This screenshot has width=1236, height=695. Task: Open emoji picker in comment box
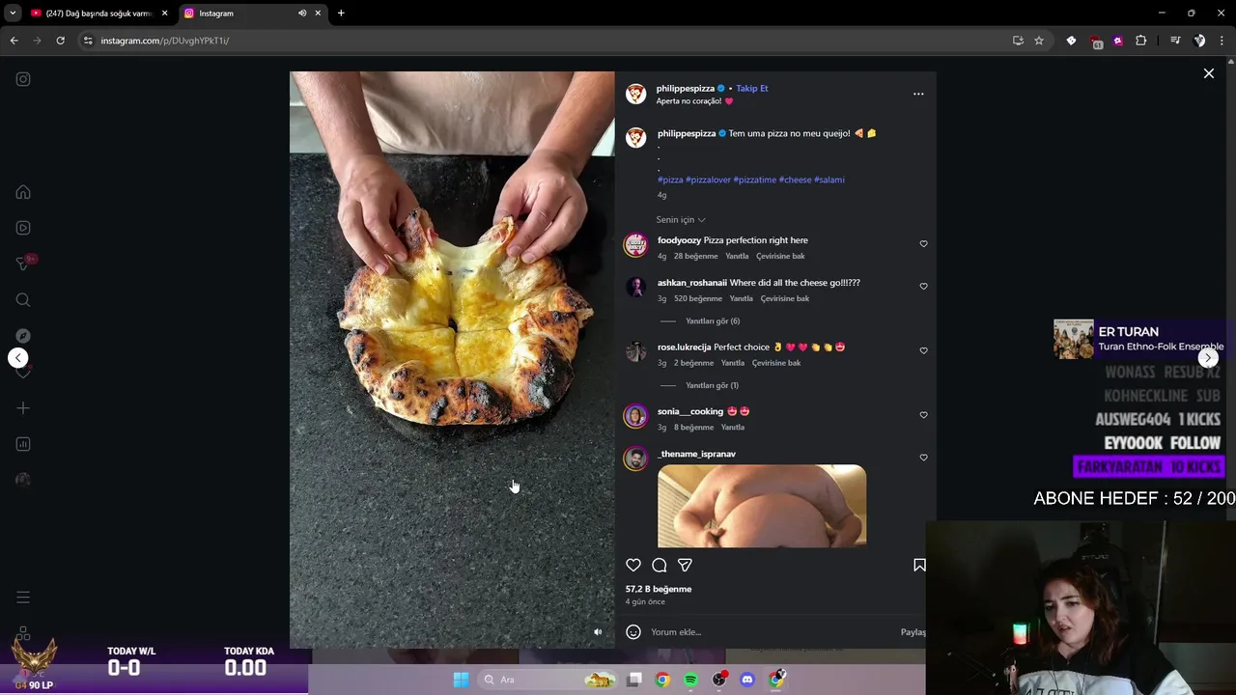click(633, 632)
